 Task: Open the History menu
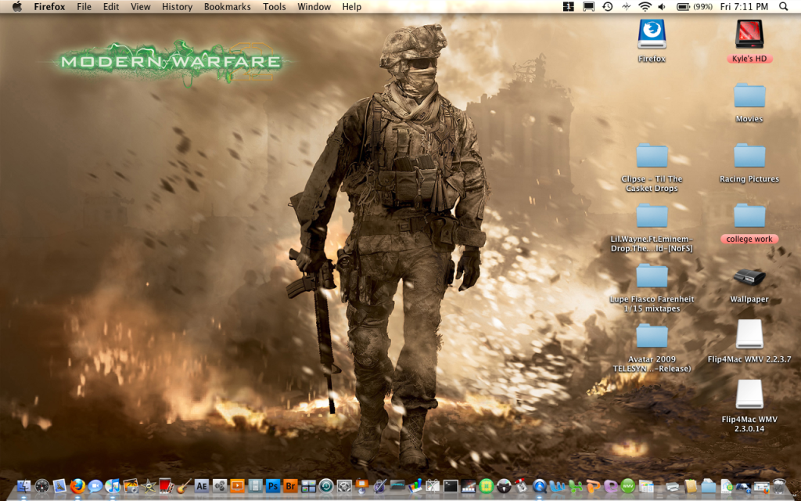[x=178, y=6]
